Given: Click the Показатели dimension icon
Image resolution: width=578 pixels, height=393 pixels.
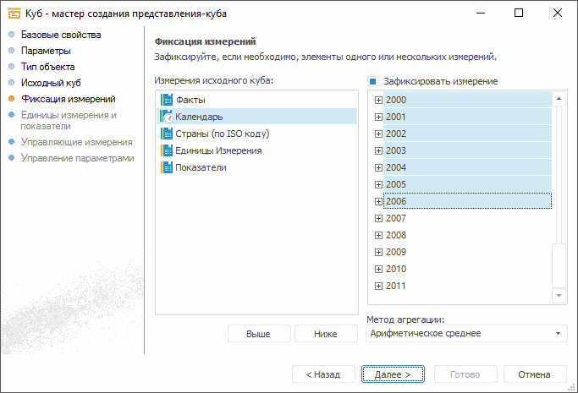Looking at the screenshot, I should [x=167, y=167].
